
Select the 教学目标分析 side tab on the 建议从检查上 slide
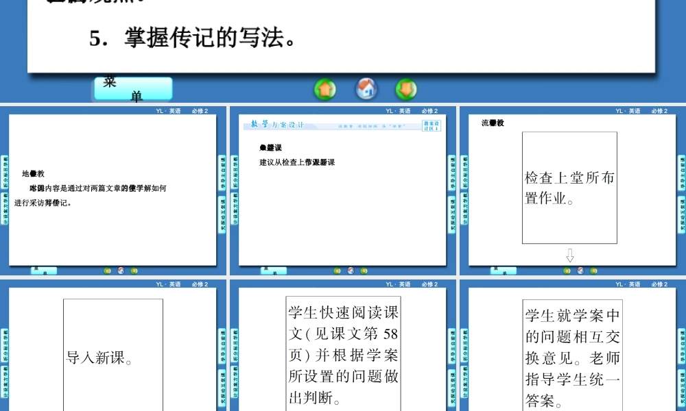click(235, 172)
